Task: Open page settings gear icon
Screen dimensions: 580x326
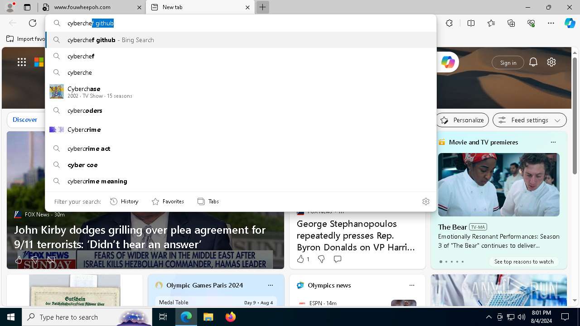Action: [551, 62]
